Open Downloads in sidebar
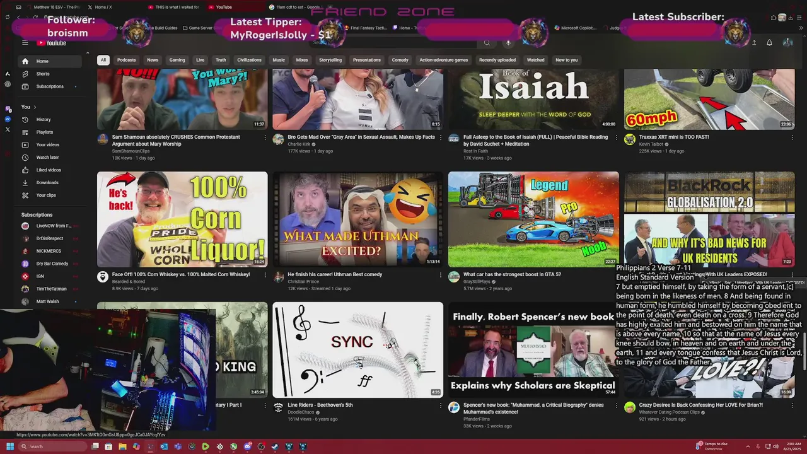Screen dimensions: 807x454 (50, 182)
